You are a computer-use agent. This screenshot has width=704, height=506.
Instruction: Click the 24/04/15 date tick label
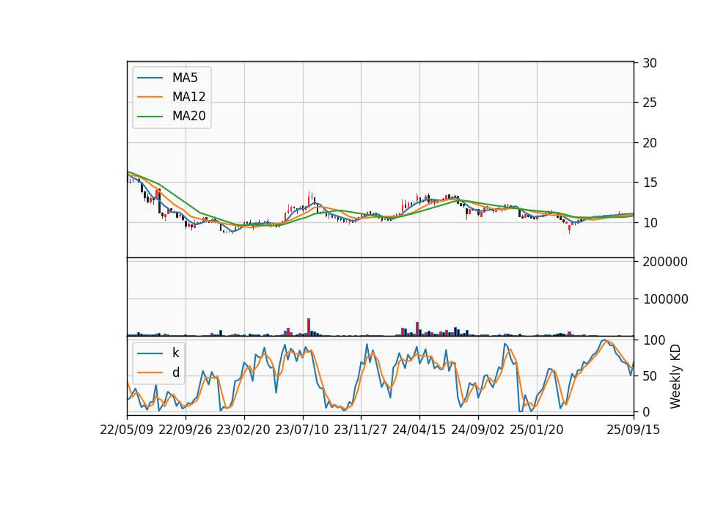[419, 430]
